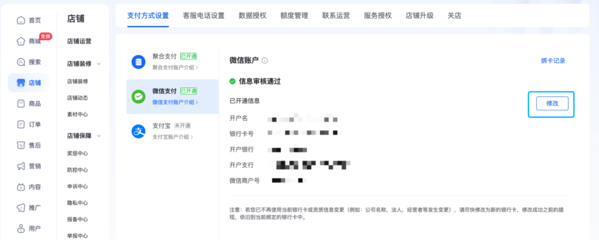The image size is (599, 240).
Task: Open the 商品 products icon
Action: [x=21, y=103]
